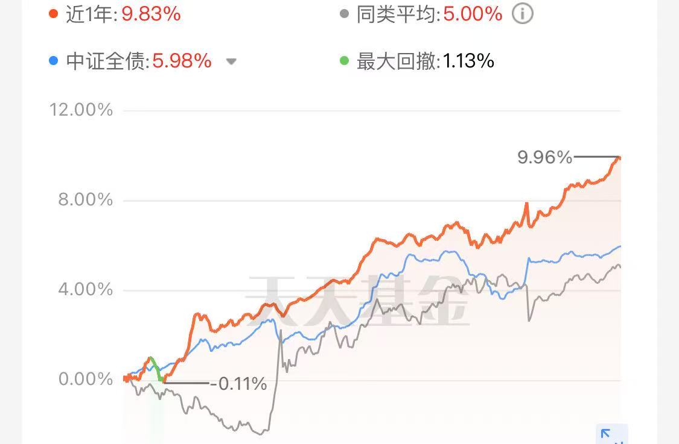This screenshot has height=444, width=679.
Task: Select the 近1年 9.83% return value
Action: coord(151,14)
